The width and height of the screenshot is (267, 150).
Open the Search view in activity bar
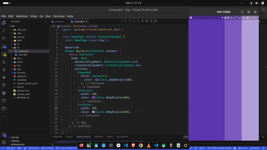[4, 31]
